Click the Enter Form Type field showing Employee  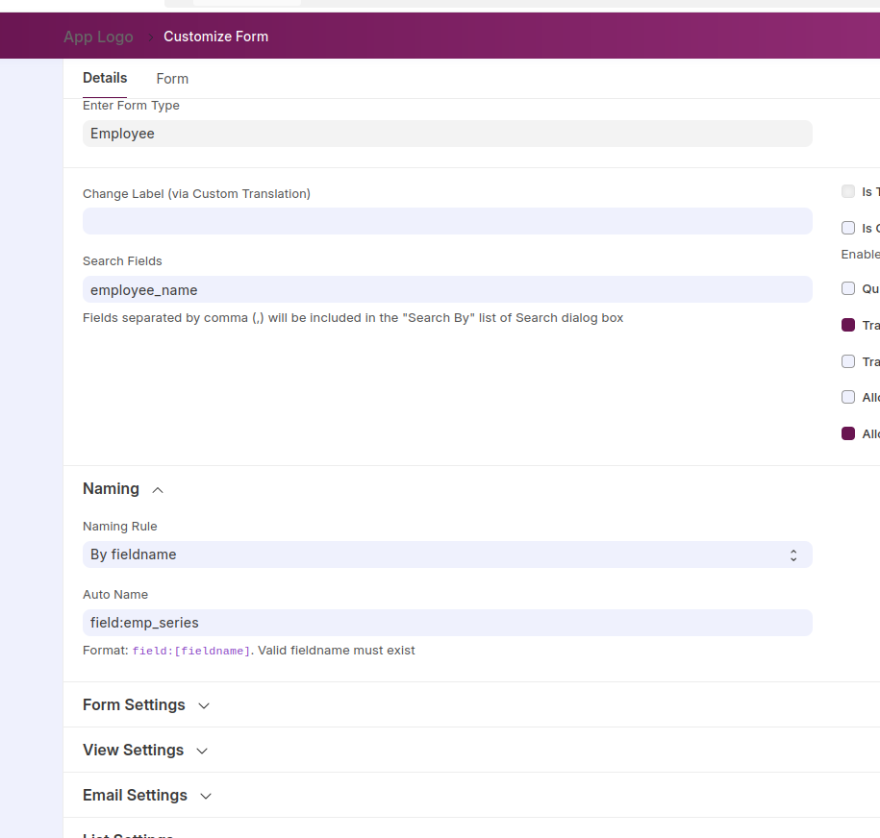tap(447, 134)
